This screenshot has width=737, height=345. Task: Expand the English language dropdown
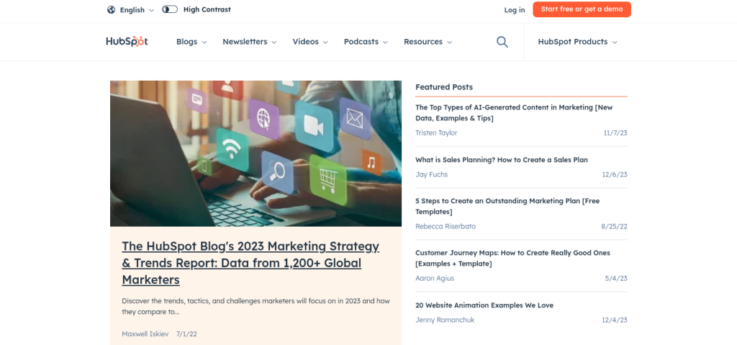pos(137,10)
